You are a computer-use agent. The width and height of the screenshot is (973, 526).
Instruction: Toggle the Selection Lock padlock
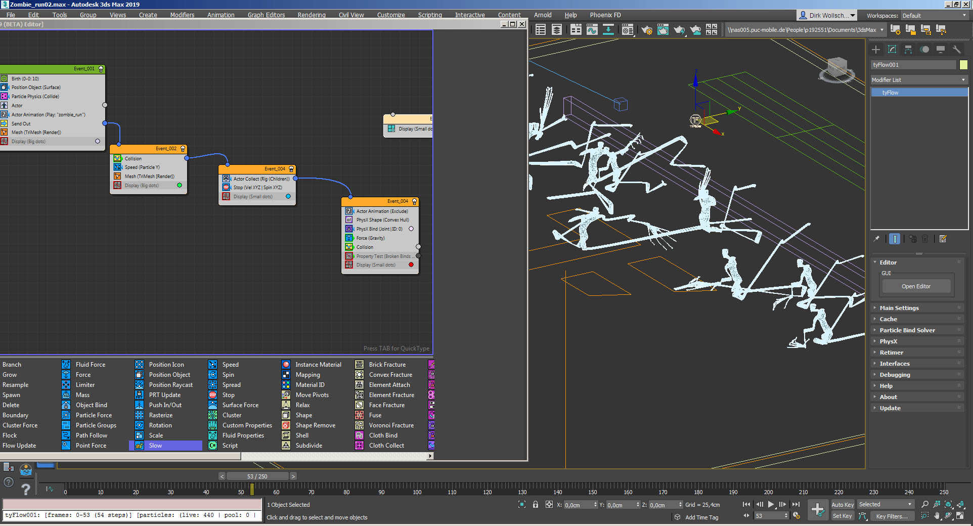point(535,505)
